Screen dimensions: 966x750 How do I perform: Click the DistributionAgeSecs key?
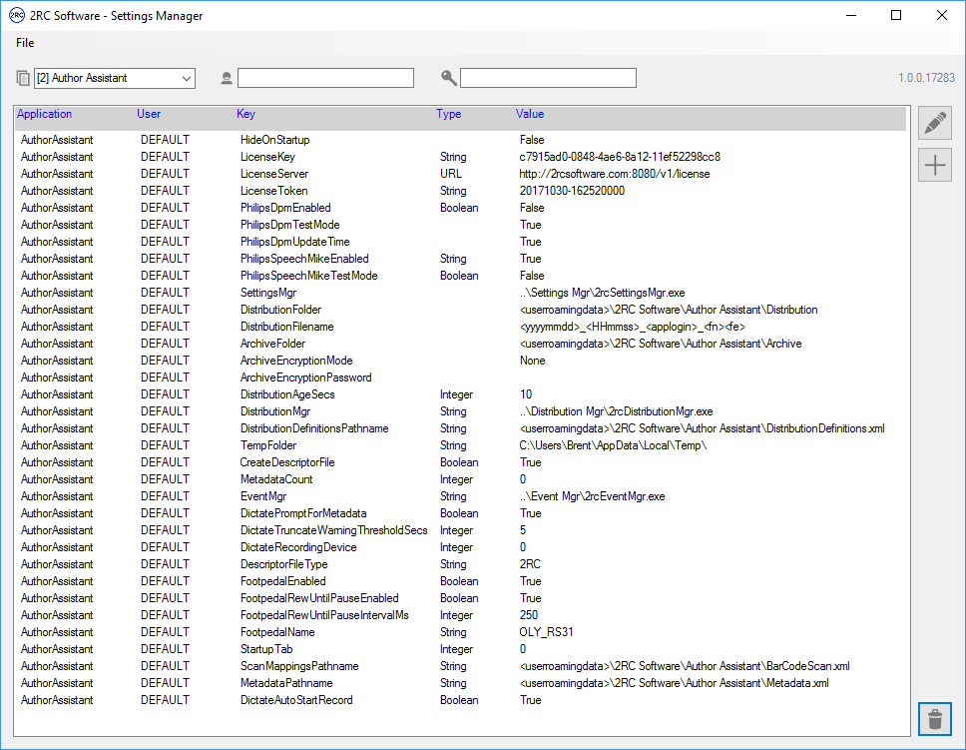tap(287, 394)
